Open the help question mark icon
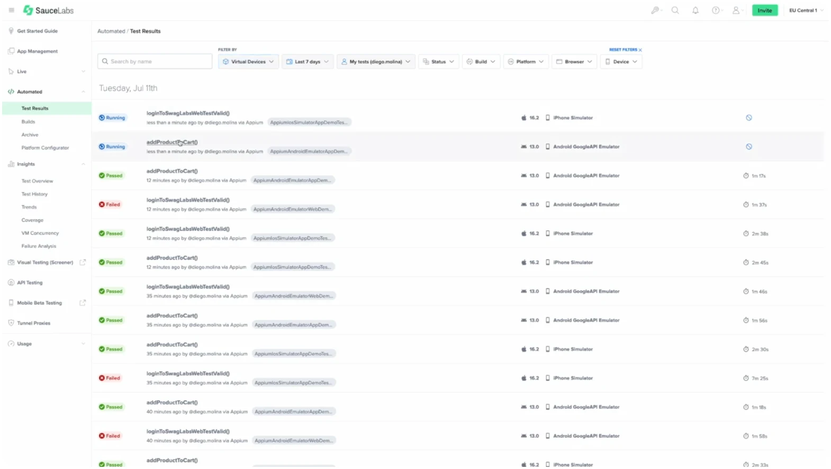831x469 pixels. [x=716, y=10]
